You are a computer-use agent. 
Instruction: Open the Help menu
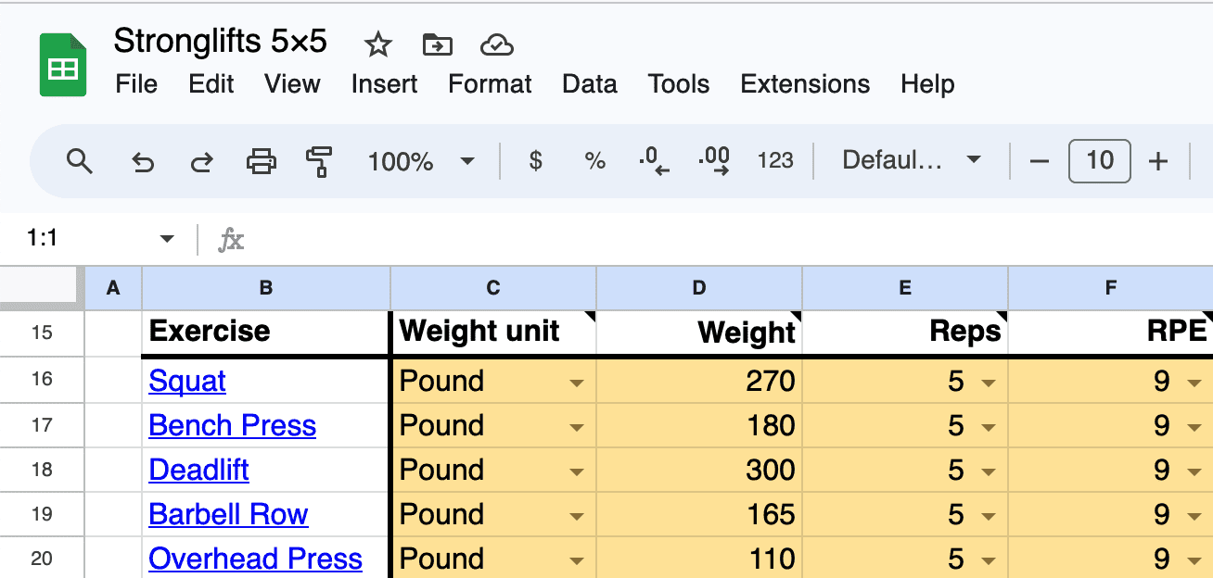tap(927, 84)
